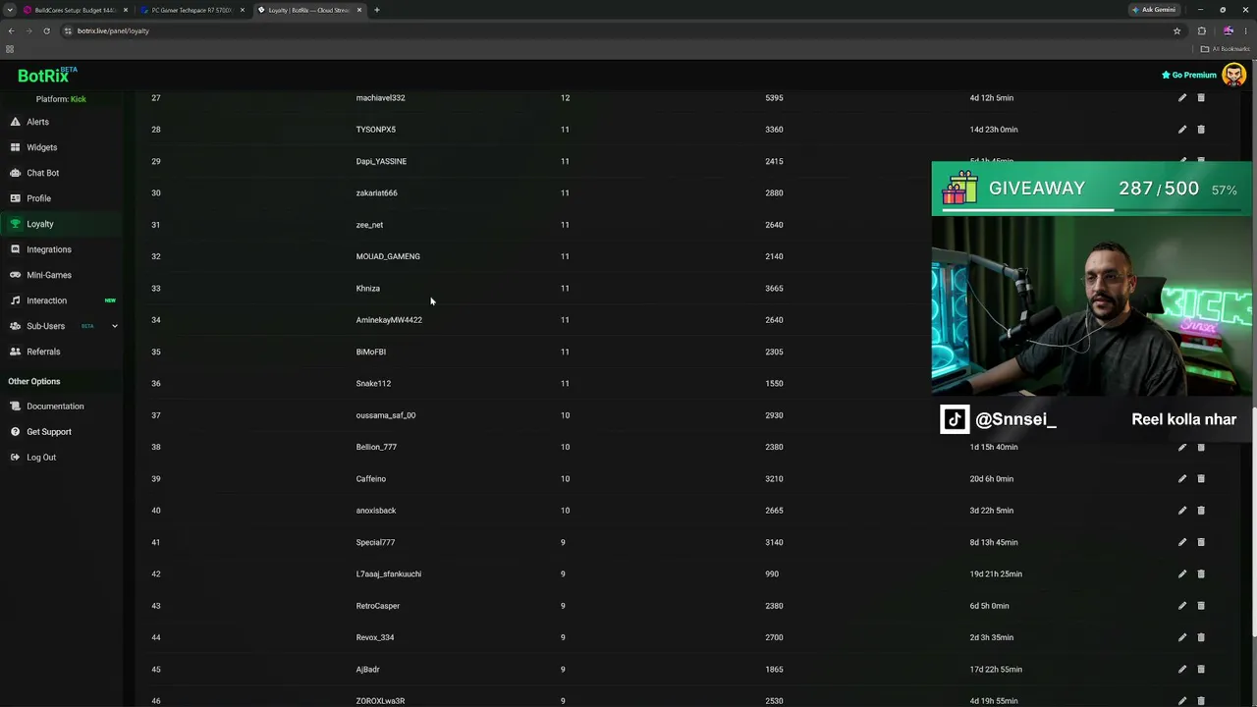Viewport: 1257px width, 707px height.
Task: Close the PC Gamer Techspace tab
Action: point(242,10)
